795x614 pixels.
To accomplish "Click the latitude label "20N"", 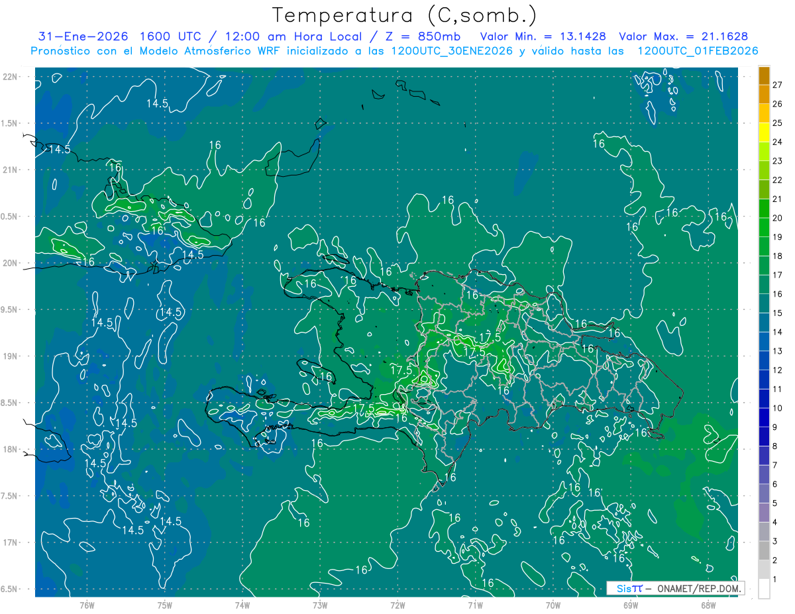I will 9,263.
